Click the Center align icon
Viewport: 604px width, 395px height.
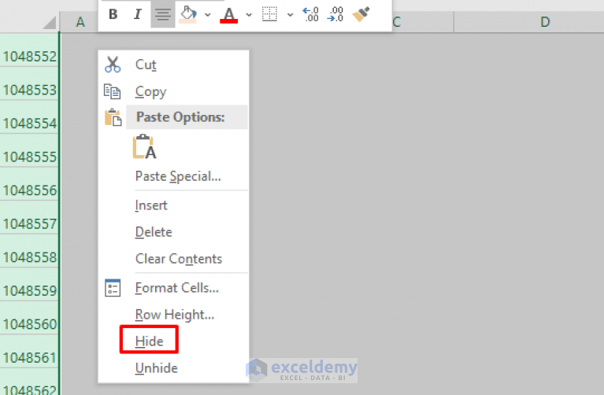click(x=163, y=14)
